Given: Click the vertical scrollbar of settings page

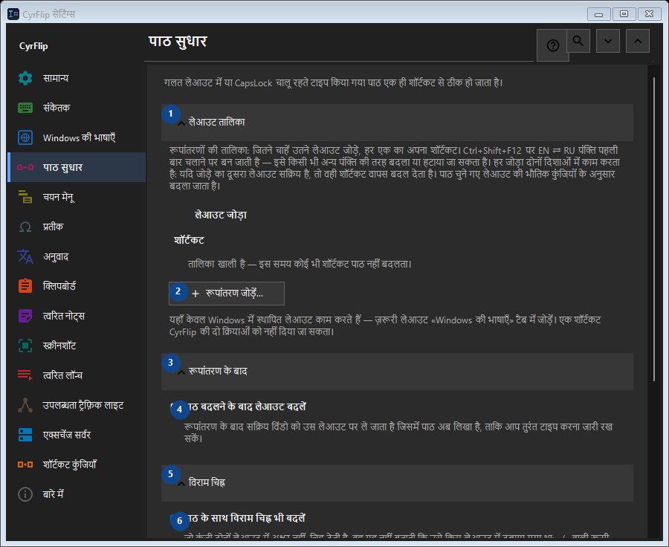Looking at the screenshot, I should tap(653, 229).
